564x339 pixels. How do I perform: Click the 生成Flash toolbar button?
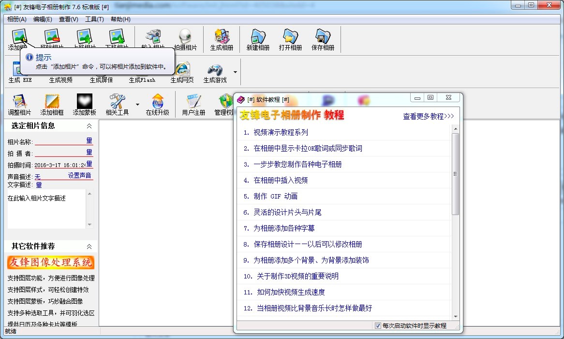pos(142,79)
